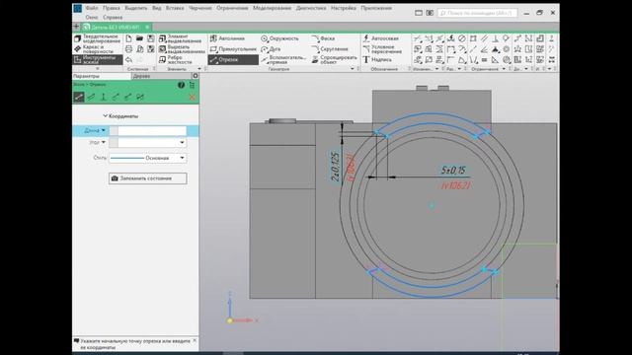This screenshot has height=355, width=632.
Task: Select the Отрезок line segment tool
Action: tap(233, 59)
